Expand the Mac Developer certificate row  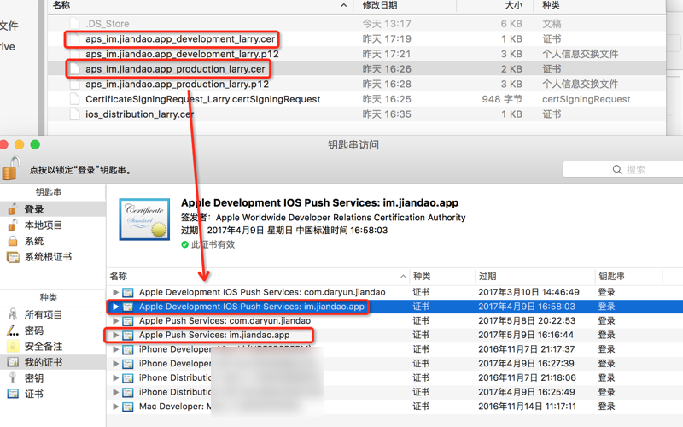[x=115, y=407]
